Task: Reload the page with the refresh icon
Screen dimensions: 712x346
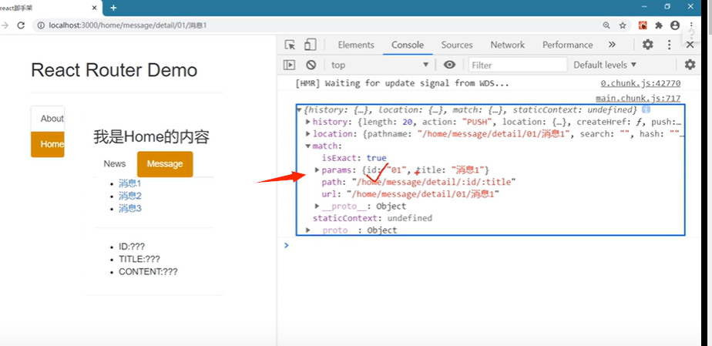Action: pos(21,25)
